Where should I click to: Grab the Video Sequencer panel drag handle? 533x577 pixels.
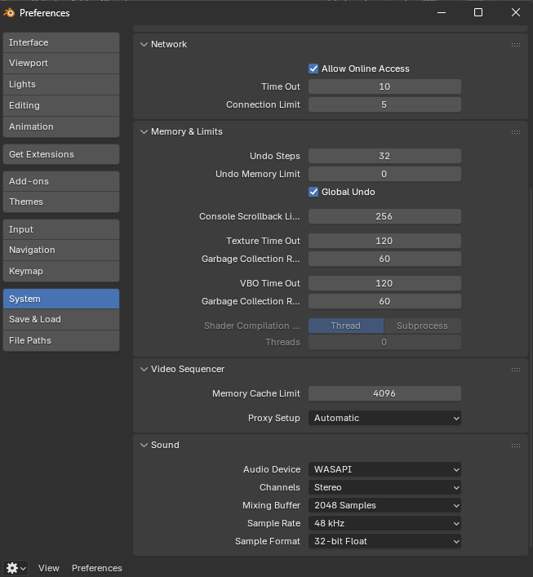pos(516,370)
